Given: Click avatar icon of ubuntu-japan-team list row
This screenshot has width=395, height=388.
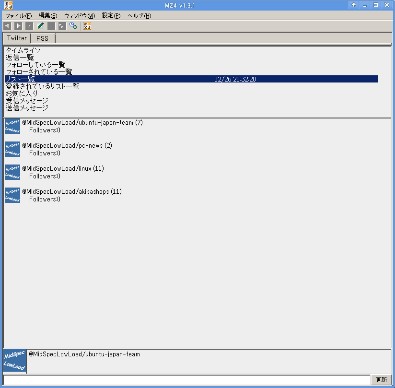Looking at the screenshot, I should tap(12, 126).
